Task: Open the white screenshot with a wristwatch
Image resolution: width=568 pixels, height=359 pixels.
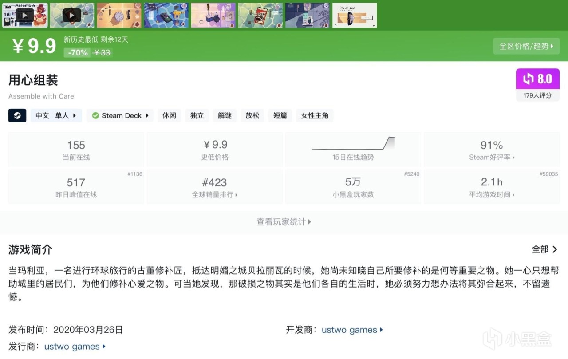Action: pos(355,16)
